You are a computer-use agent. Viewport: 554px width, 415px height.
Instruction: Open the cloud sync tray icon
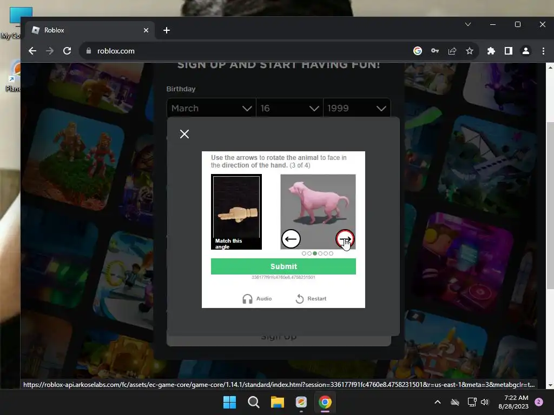455,402
